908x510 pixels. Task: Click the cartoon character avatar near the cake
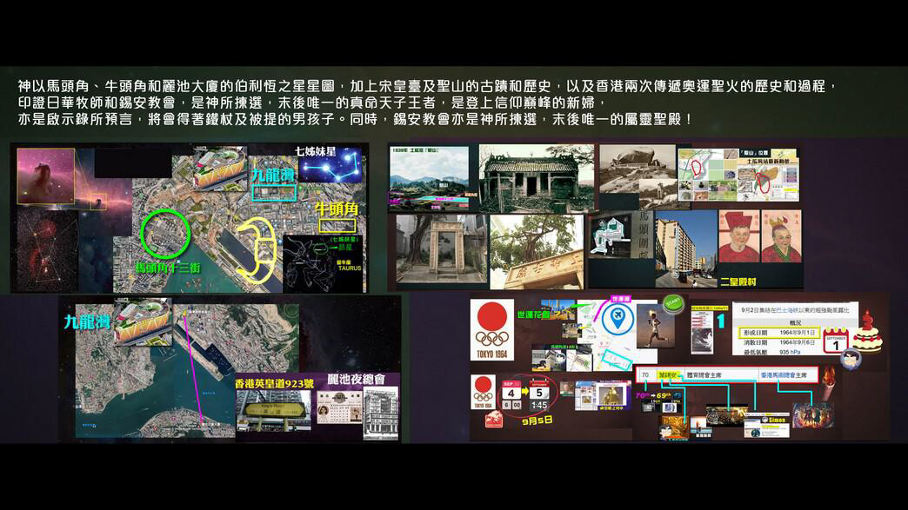[851, 360]
